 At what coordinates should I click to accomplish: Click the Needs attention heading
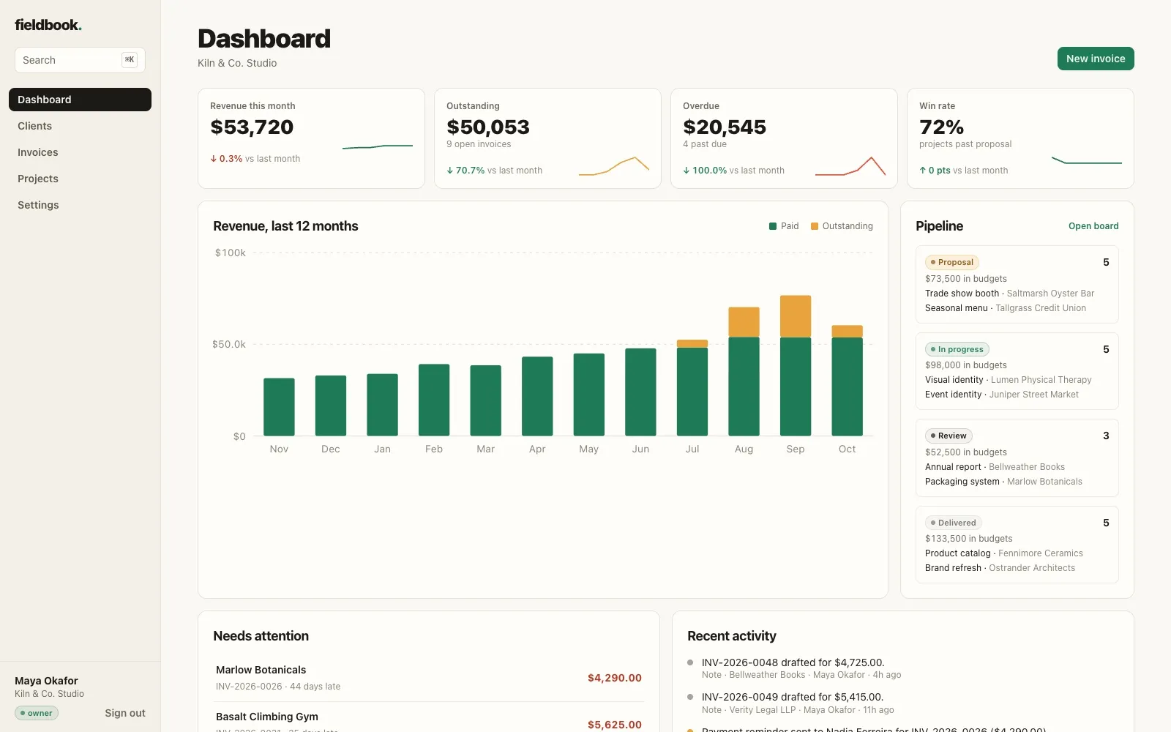tap(261, 636)
